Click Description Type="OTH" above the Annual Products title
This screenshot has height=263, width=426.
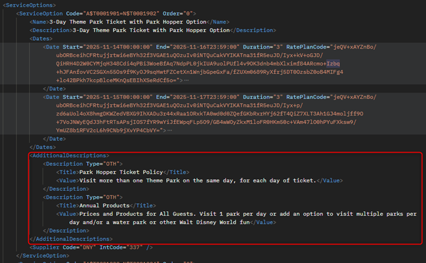coord(83,197)
